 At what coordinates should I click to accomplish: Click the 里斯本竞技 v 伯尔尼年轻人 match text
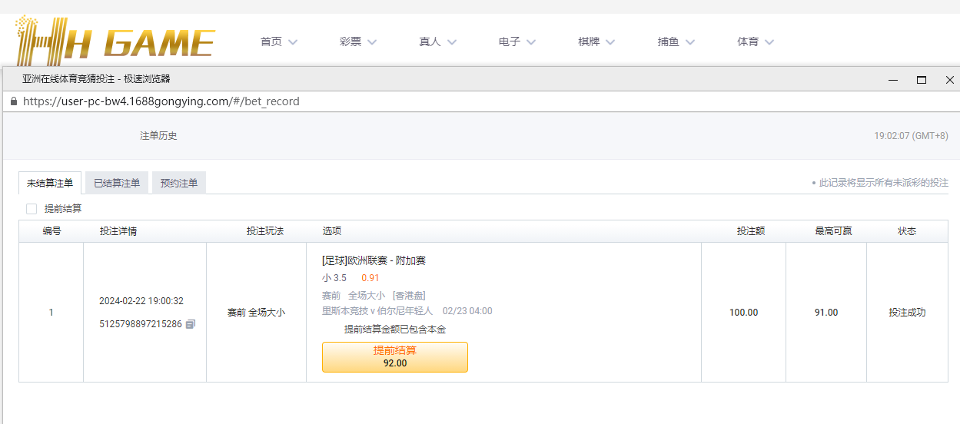tap(377, 311)
